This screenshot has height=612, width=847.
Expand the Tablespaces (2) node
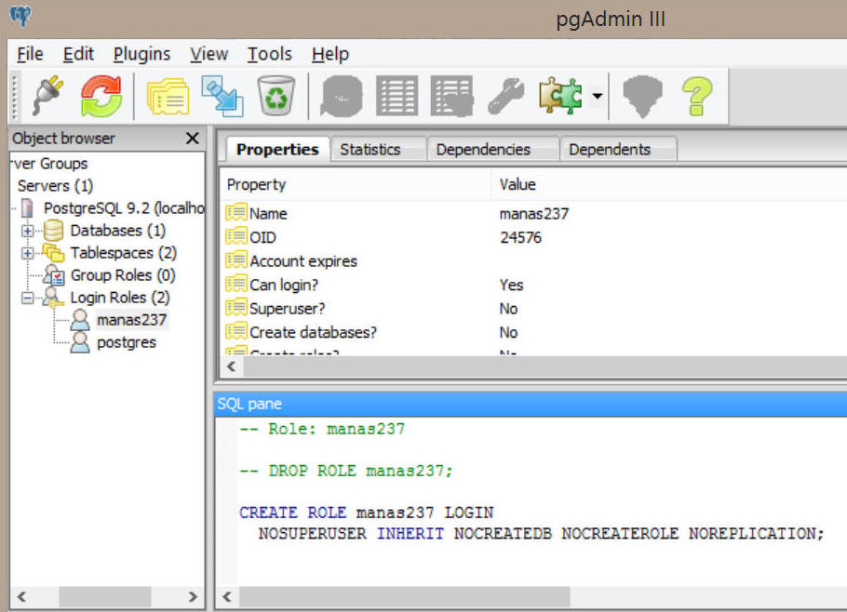27,253
